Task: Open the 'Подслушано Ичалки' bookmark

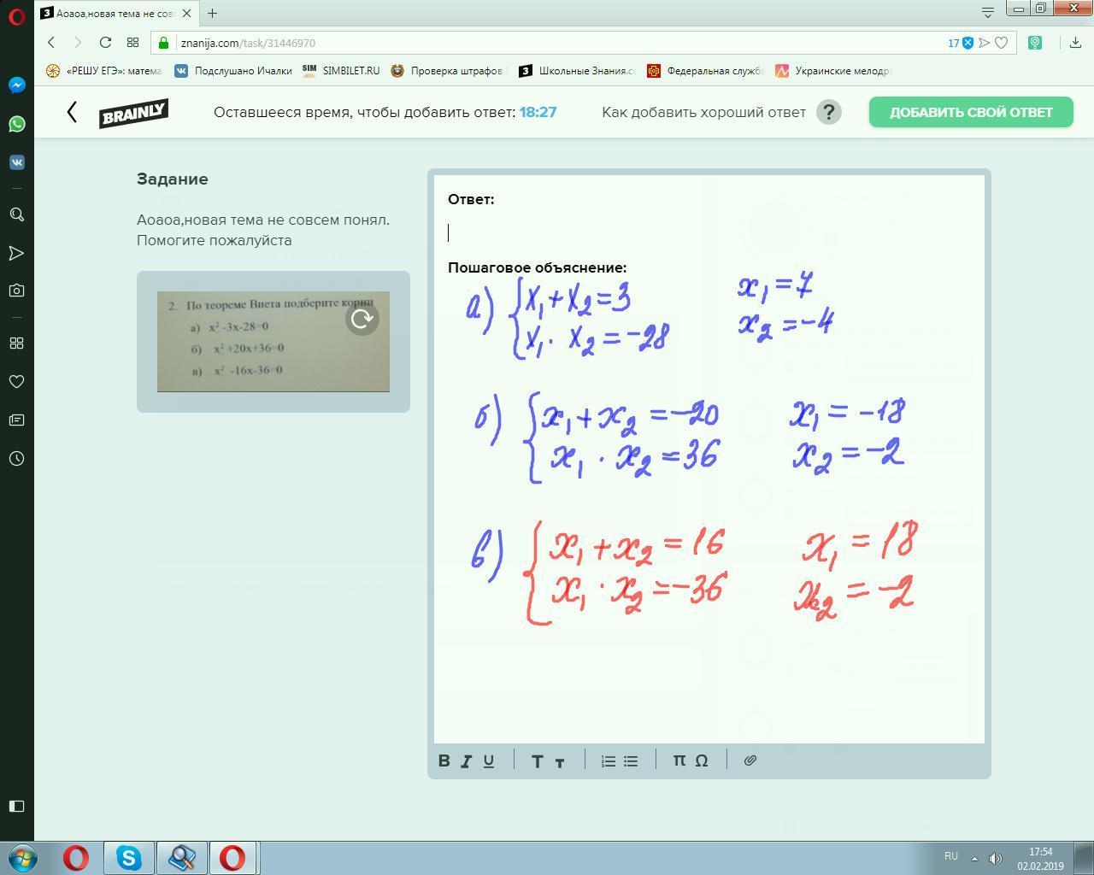Action: pyautogui.click(x=233, y=71)
